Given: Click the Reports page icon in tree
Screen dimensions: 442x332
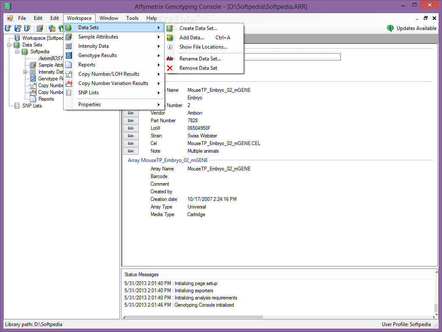Looking at the screenshot, I should (x=33, y=99).
